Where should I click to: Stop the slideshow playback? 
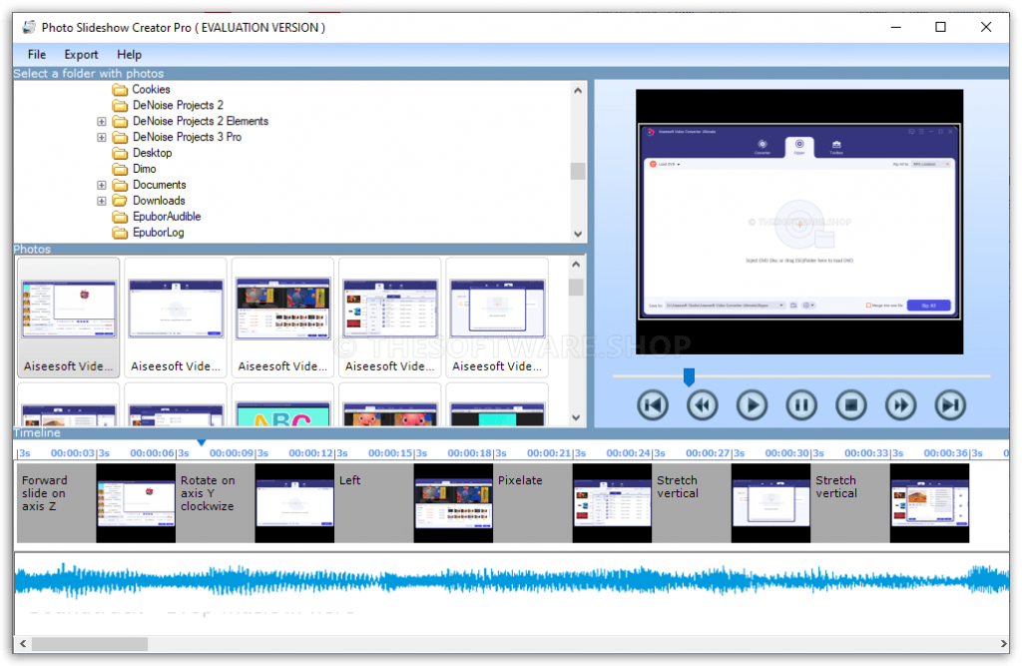(851, 404)
